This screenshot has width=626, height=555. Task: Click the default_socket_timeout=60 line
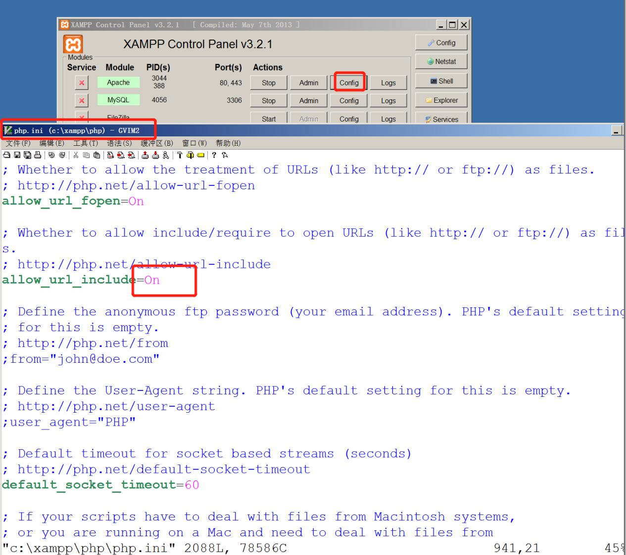(101, 485)
